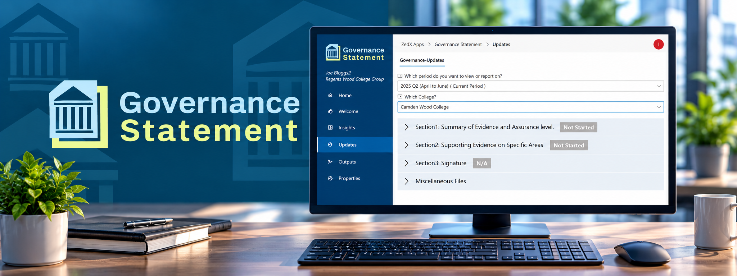Click the Governance Statement breadcrumb link
Viewport: 737px width, 276px height.
tap(458, 45)
